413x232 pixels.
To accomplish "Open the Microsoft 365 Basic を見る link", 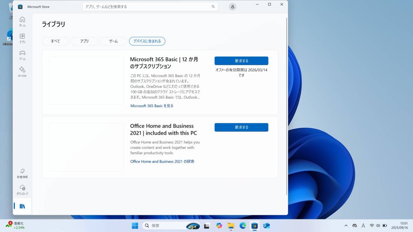I will coord(152,106).
